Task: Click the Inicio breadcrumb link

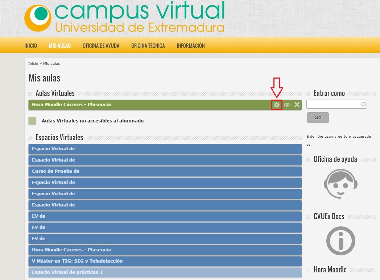Action: pos(33,64)
